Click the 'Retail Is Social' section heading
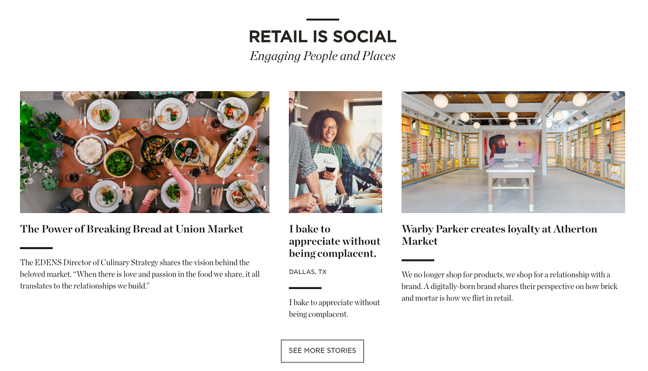Screen dimensions: 648x371 coord(322,37)
